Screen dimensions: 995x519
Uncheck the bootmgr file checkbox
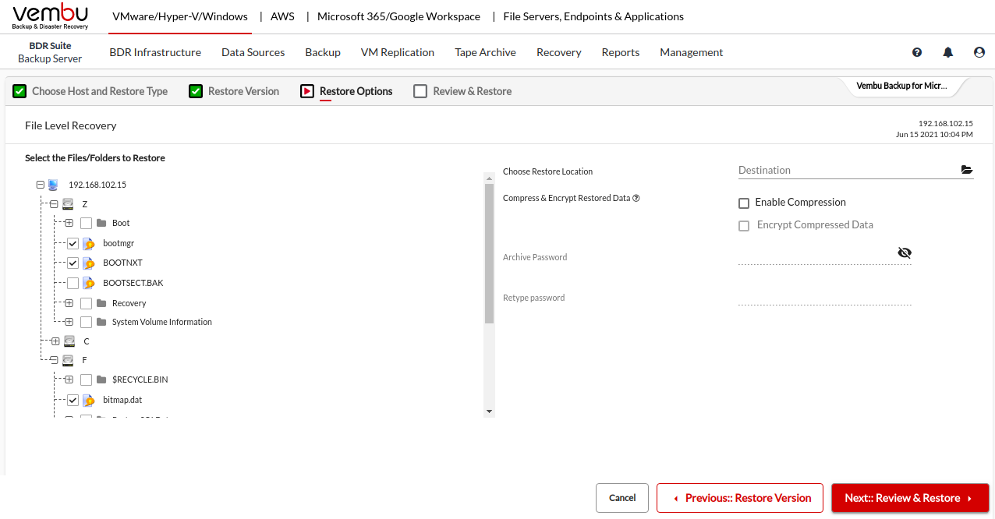point(73,243)
